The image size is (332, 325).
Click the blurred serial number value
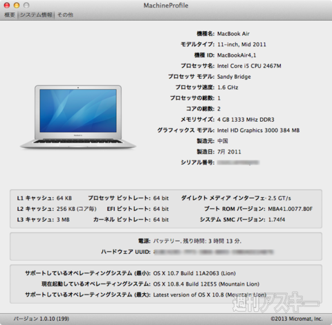pyautogui.click(x=238, y=162)
